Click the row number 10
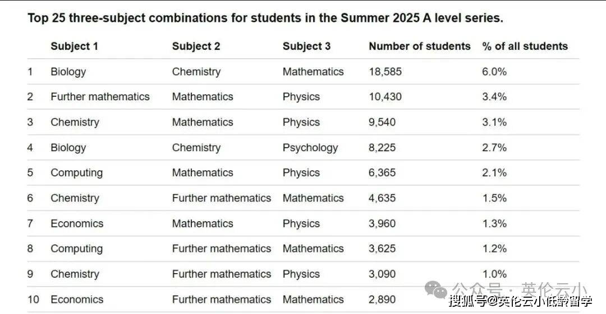Screen dimensions: 606x314 coord(33,299)
